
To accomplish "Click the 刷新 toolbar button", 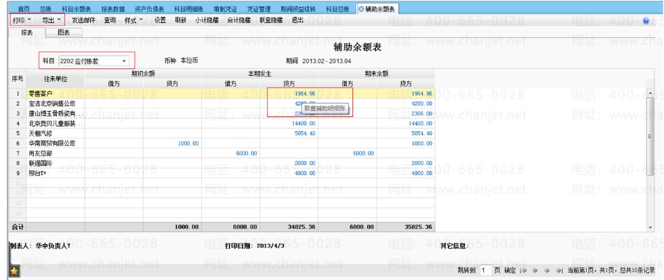I will [x=180, y=20].
